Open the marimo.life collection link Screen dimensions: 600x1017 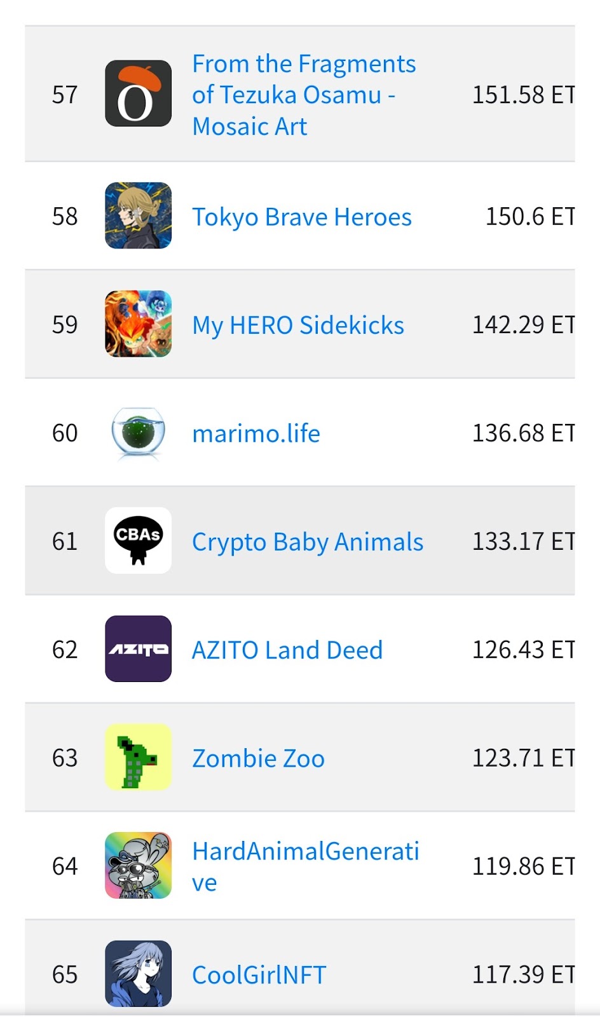point(256,433)
